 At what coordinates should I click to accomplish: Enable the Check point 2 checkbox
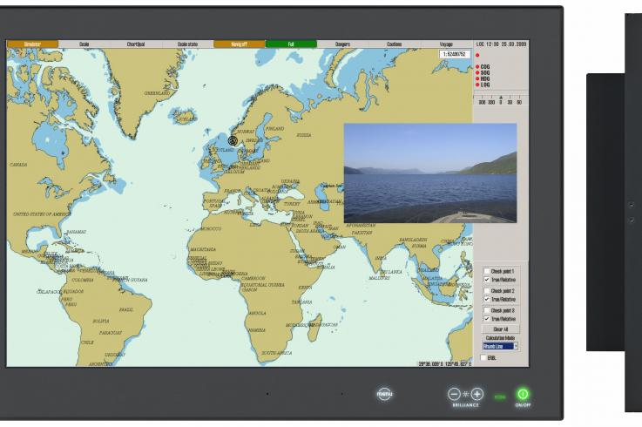pos(486,290)
